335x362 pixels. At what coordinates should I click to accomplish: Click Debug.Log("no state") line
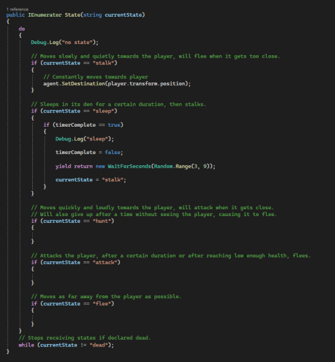65,42
